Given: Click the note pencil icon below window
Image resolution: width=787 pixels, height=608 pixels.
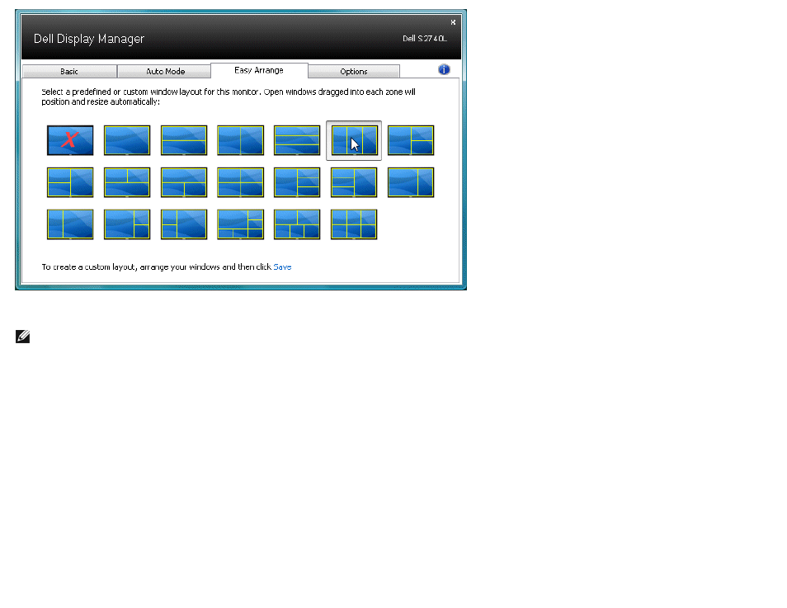Looking at the screenshot, I should pyautogui.click(x=22, y=337).
